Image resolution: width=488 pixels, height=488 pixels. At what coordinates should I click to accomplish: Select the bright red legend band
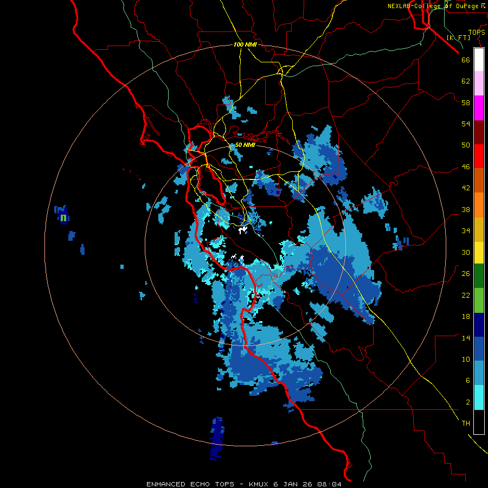tap(479, 156)
